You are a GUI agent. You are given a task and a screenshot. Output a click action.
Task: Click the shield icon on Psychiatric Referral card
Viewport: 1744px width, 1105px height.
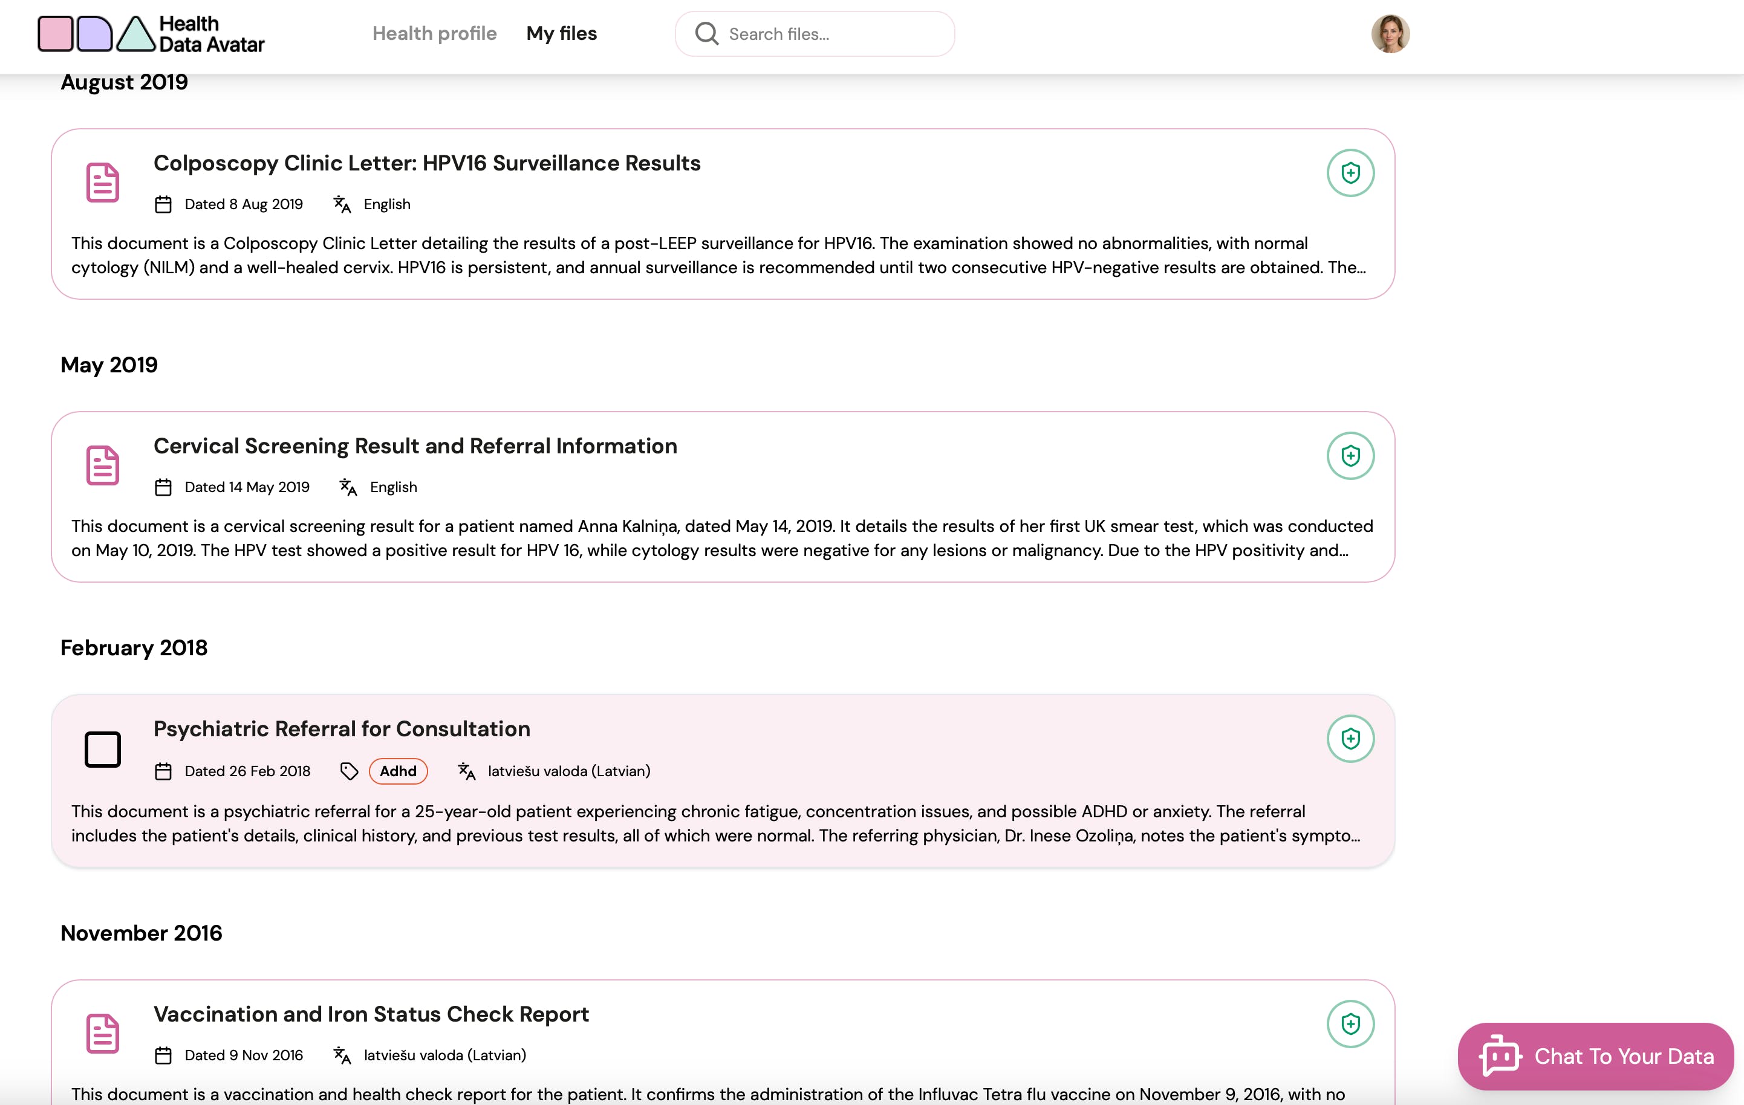[1350, 739]
